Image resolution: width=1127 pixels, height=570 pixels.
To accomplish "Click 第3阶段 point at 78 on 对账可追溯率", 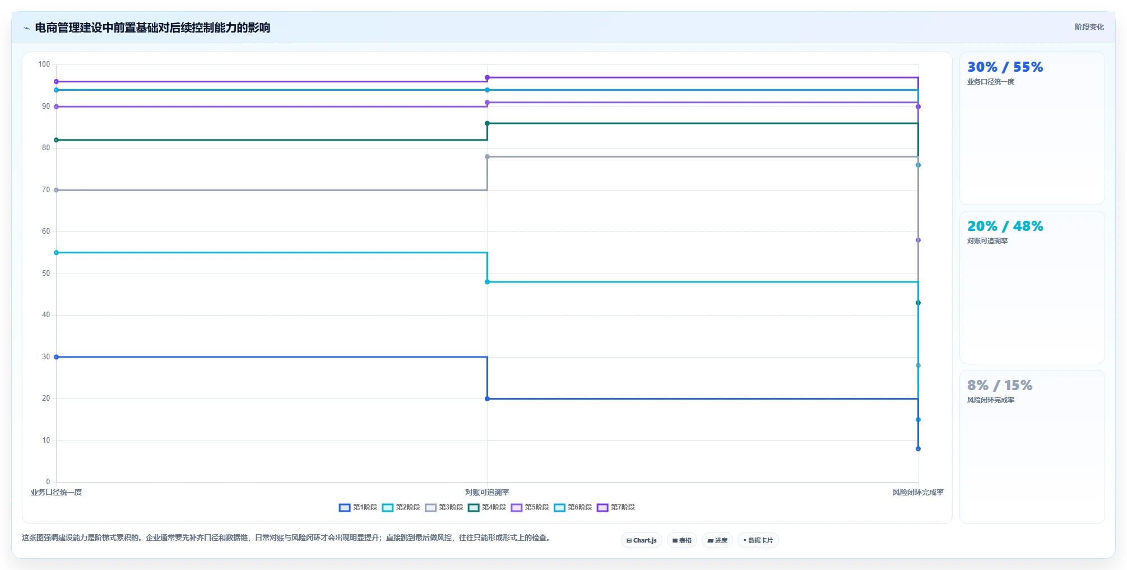I will [x=487, y=157].
